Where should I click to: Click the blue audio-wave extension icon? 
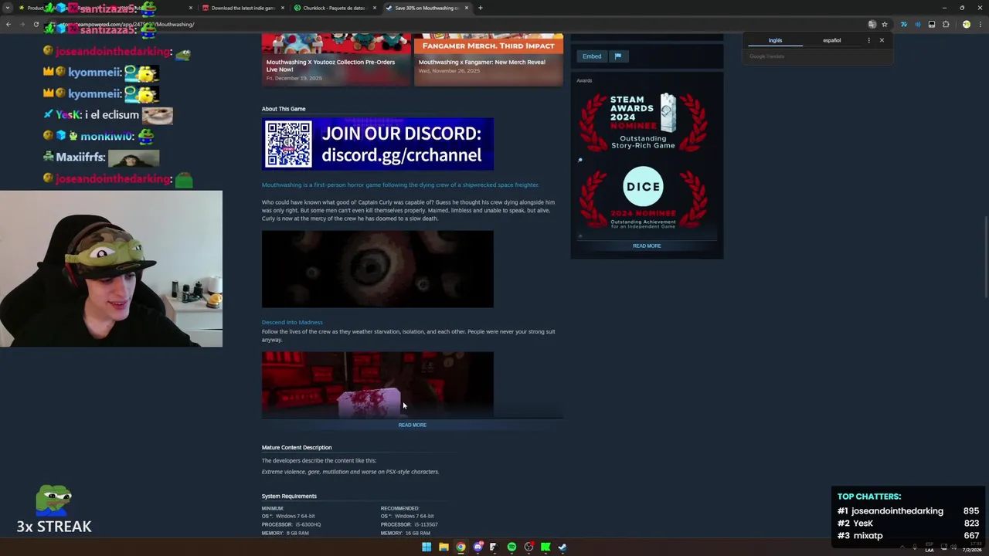(918, 24)
